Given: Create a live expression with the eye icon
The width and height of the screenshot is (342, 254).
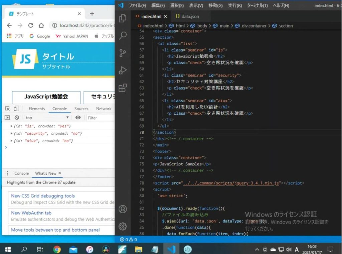Looking at the screenshot, I should click(78, 118).
